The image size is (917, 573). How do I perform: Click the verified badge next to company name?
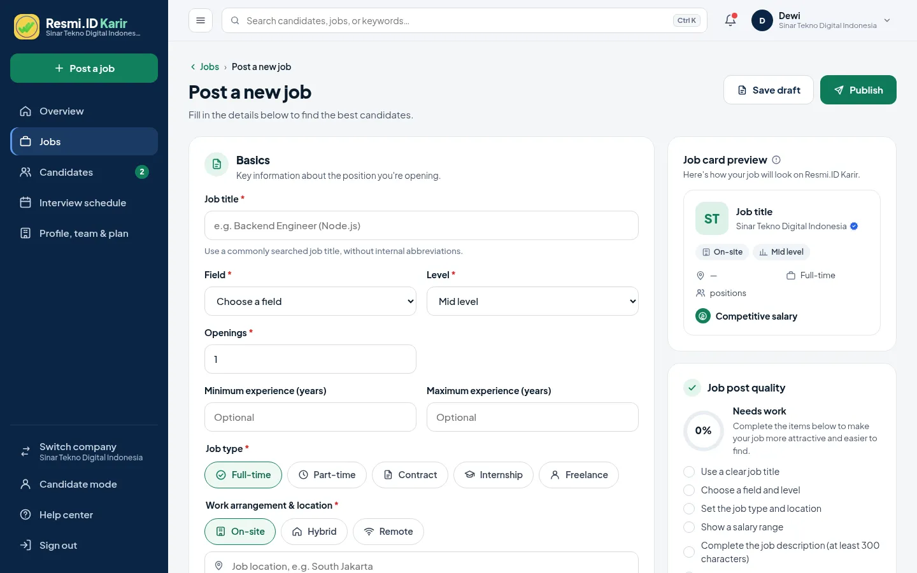coord(854,226)
